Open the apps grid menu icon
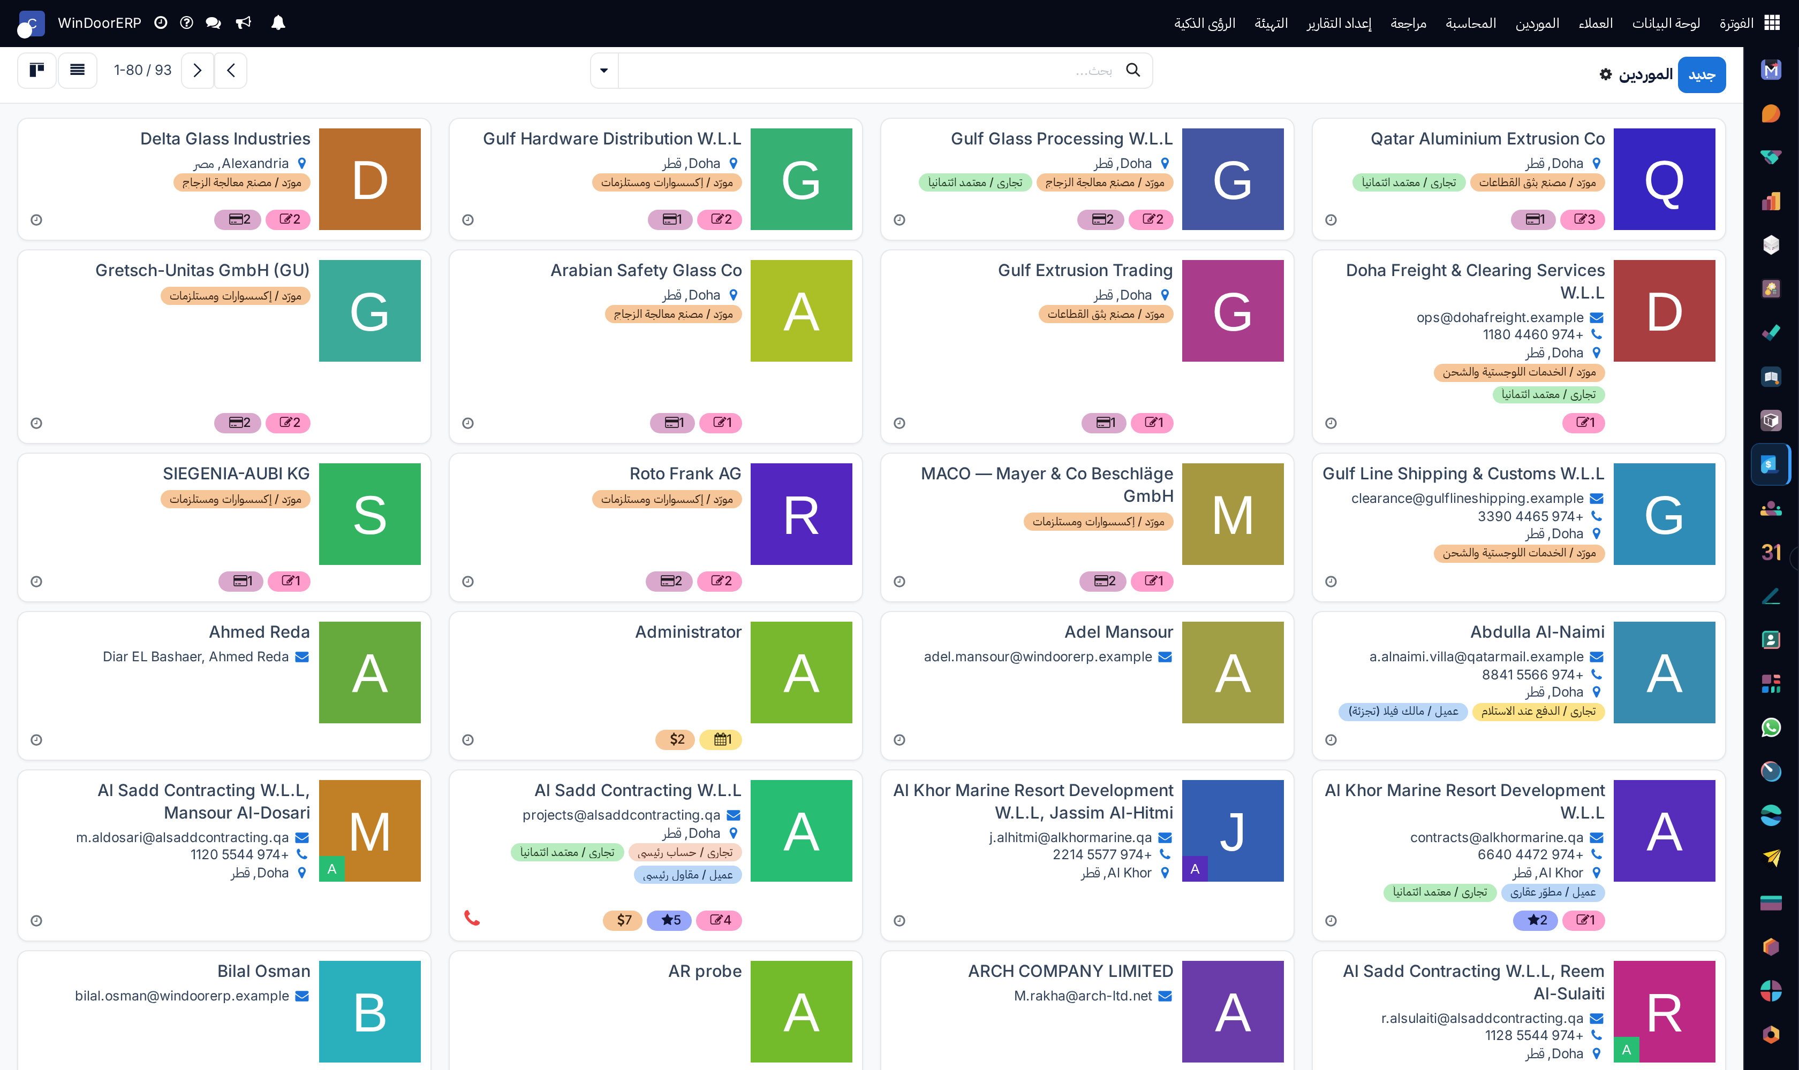 point(1772,23)
